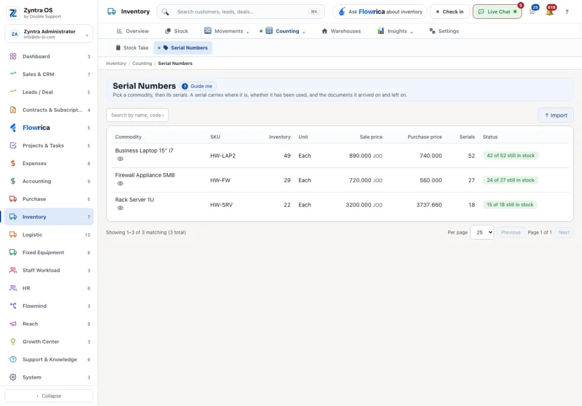Open the Per page dropdown showing 25
The height and width of the screenshot is (406, 582).
click(x=482, y=232)
